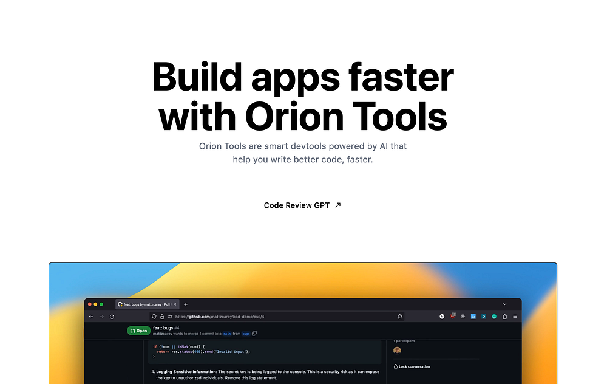
Task: Click the permissions icon next to padlock
Action: tap(170, 317)
